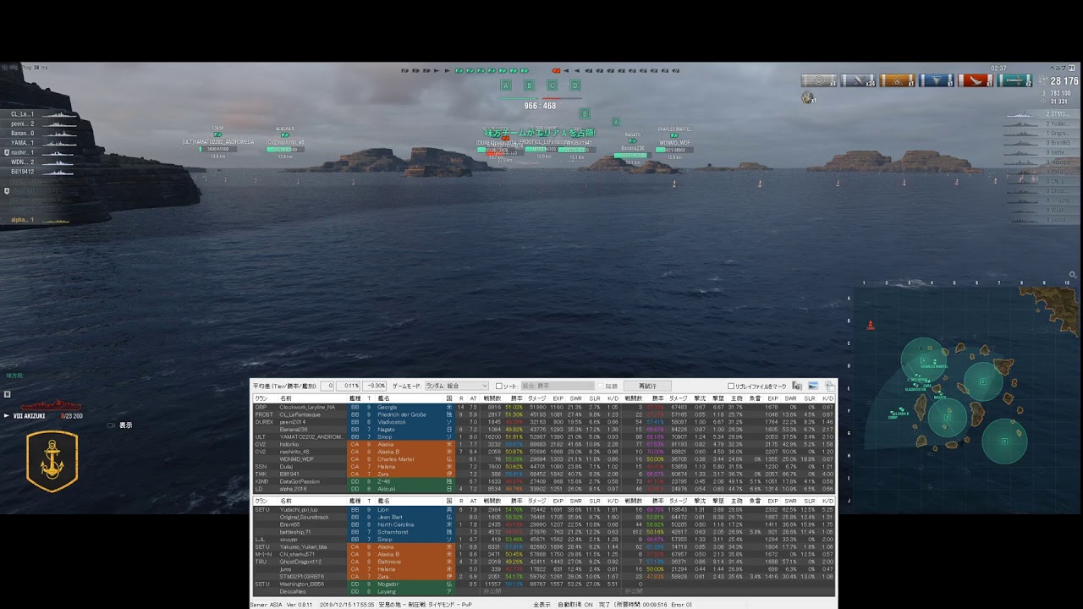Click Server: ASIA in the status bar
This screenshot has height=609, width=1083.
[x=267, y=605]
